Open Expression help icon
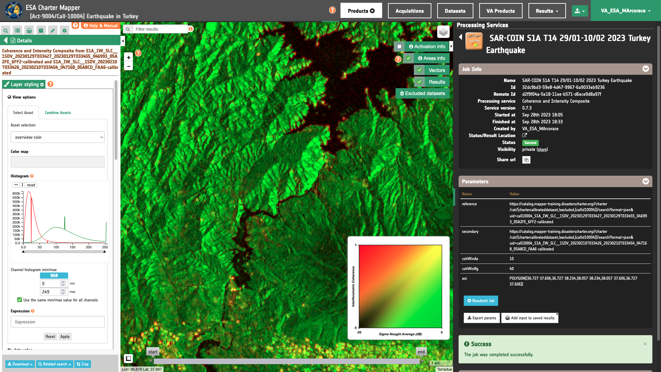 pos(33,311)
